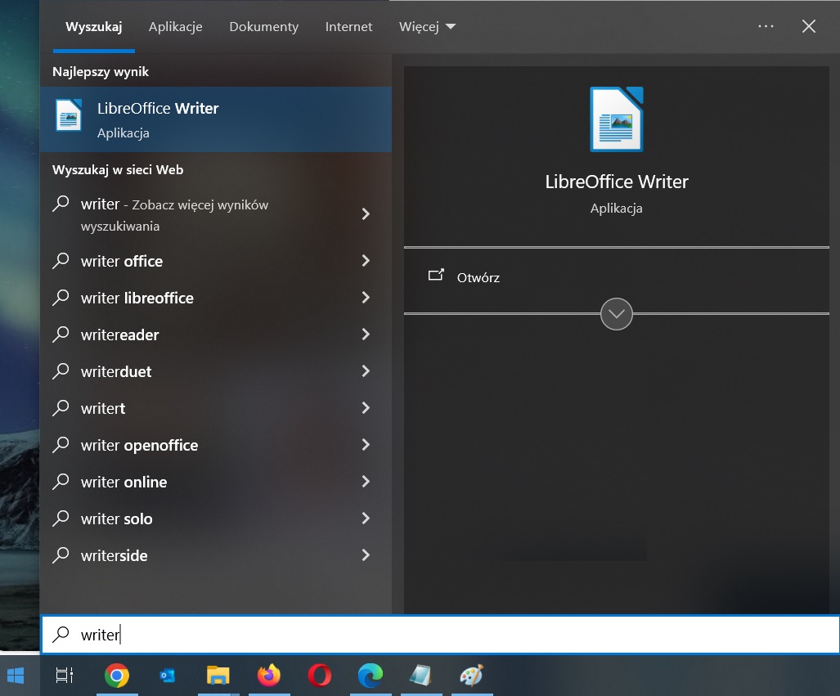This screenshot has width=840, height=696.
Task: Click Otwórz to open LibreOffice Writer
Action: click(x=478, y=277)
